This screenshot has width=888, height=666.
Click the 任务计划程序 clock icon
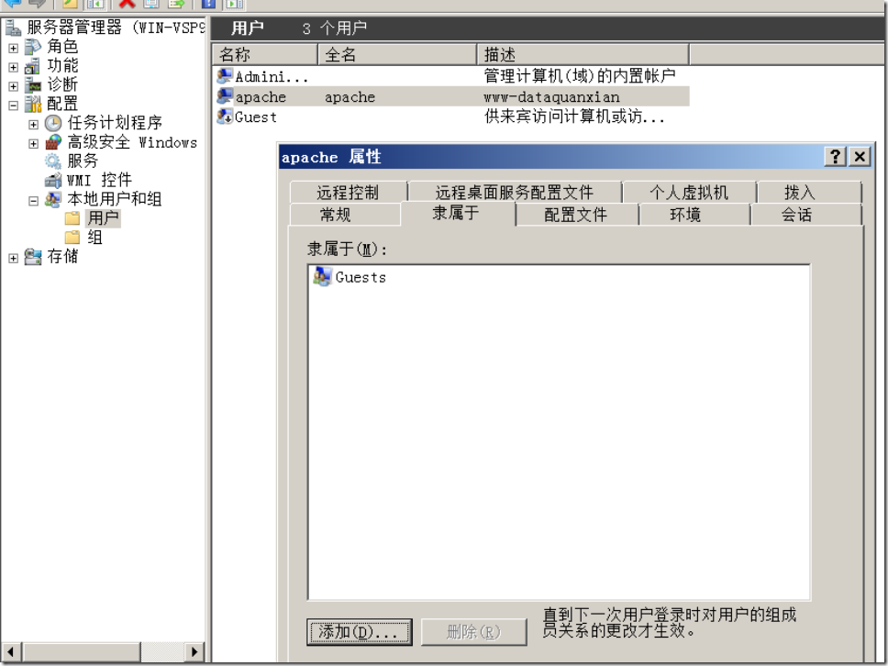[53, 124]
